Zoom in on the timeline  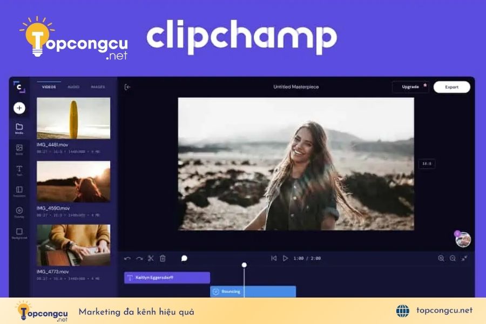coord(441,258)
